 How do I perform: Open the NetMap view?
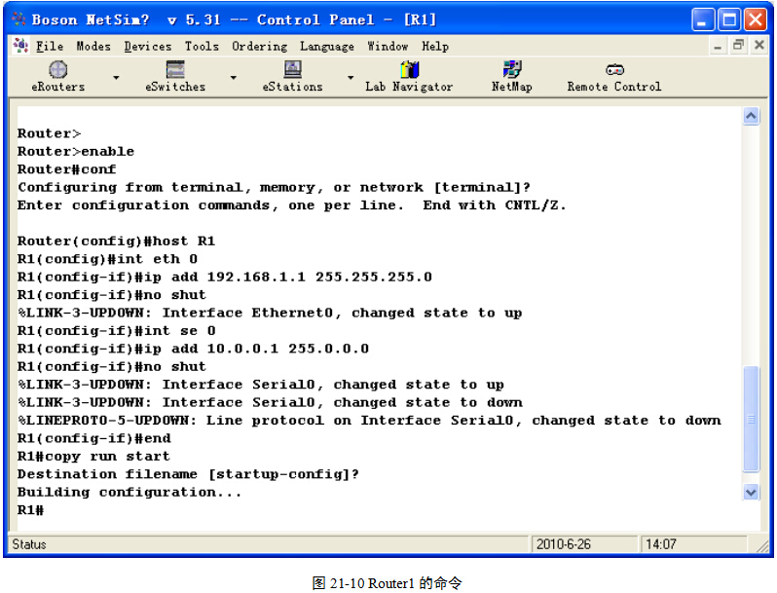click(512, 77)
